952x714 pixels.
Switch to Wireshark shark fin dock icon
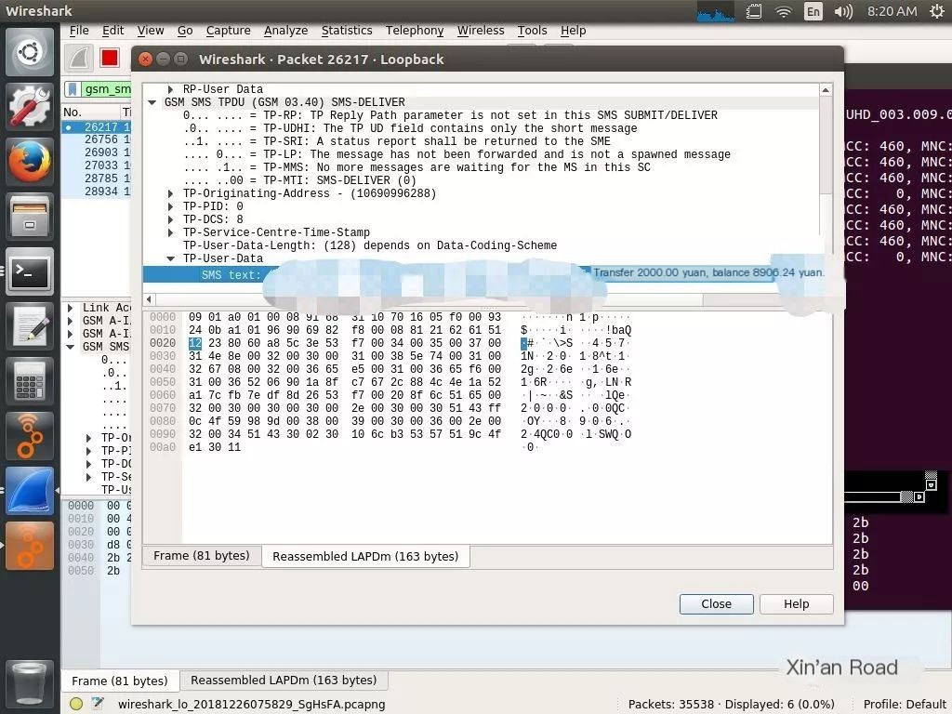click(29, 491)
